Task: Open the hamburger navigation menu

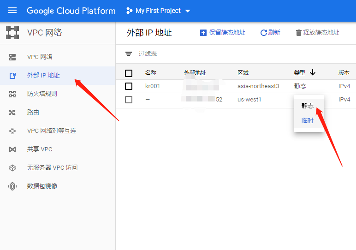Action: [12, 11]
